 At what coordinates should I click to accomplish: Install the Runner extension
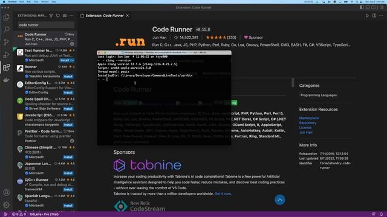click(x=68, y=77)
